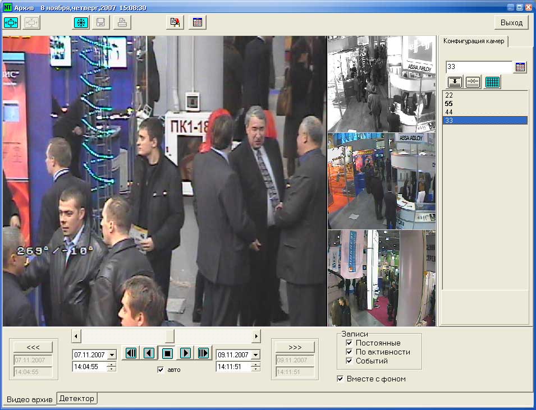Open the 07.11.2007 start date dropdown
The image size is (536, 410).
coord(112,355)
